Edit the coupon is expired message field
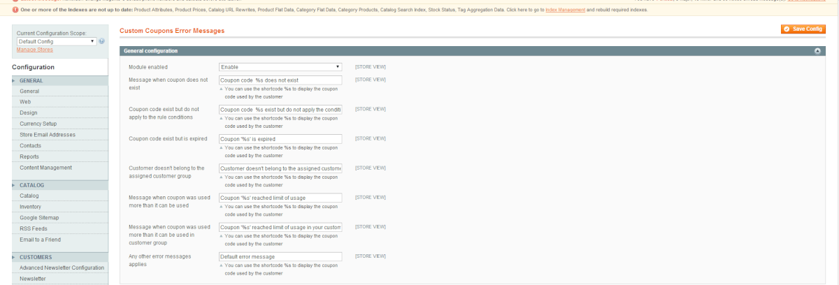 [280, 139]
